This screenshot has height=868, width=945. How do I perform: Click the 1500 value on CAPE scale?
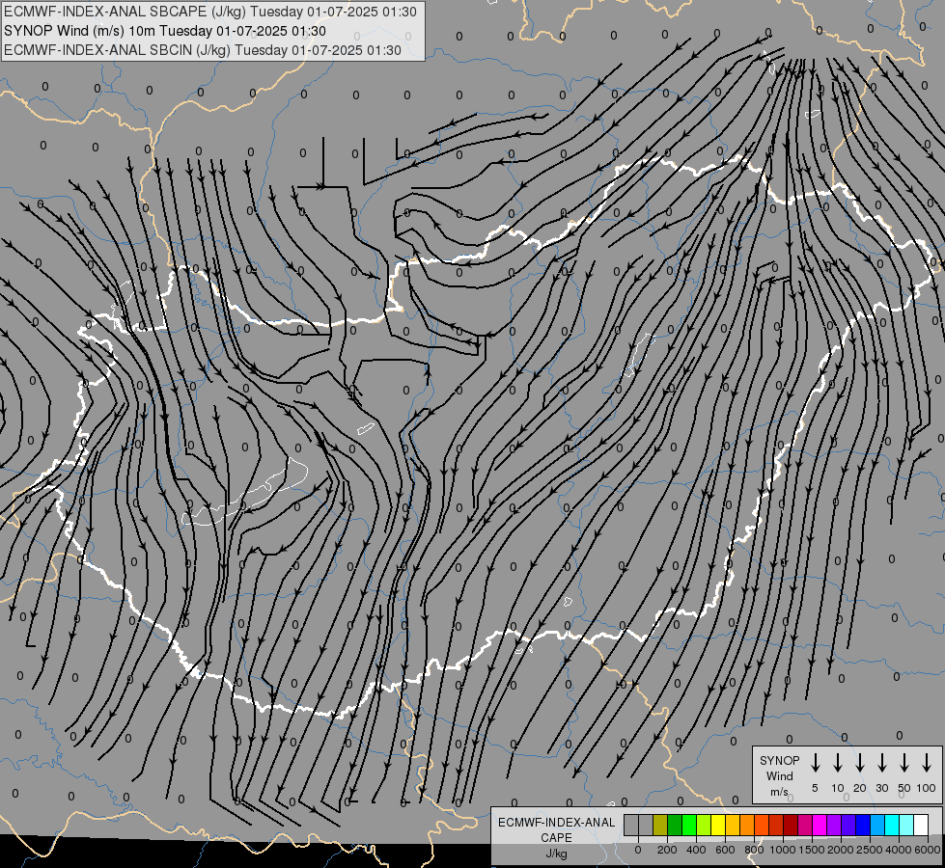(812, 850)
